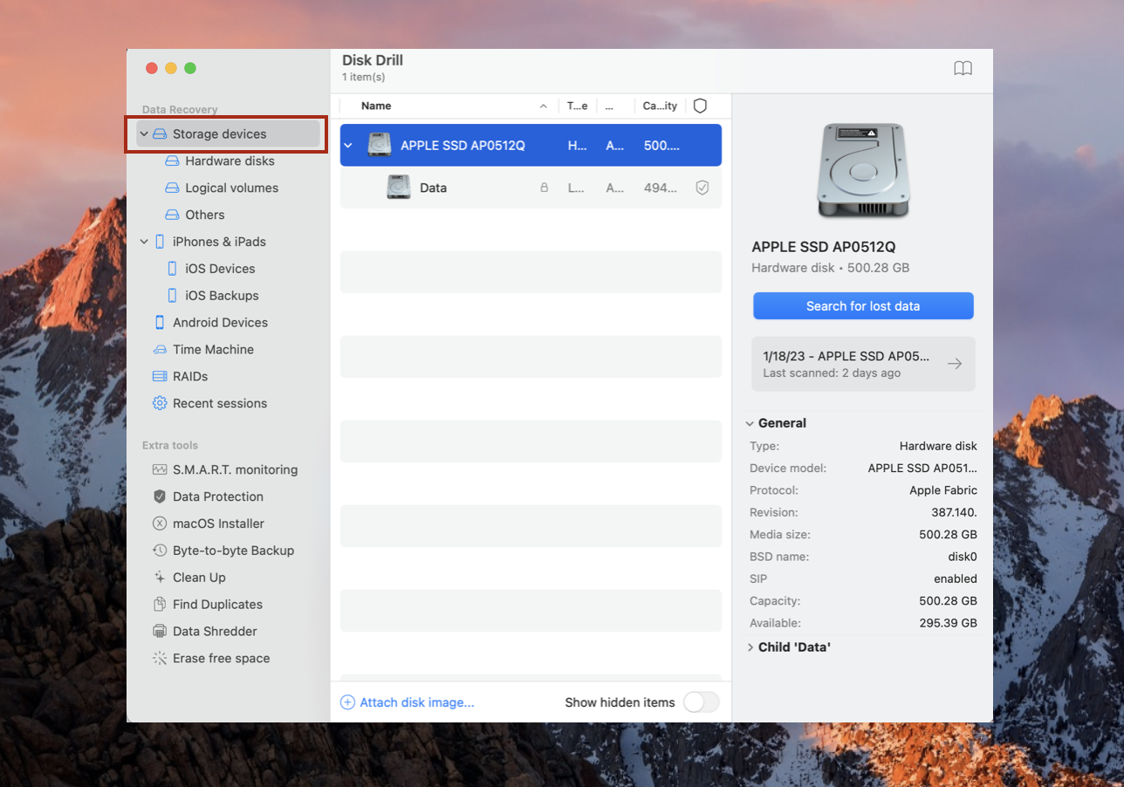The height and width of the screenshot is (787, 1124).
Task: Click the lock icon on the Data row
Action: pos(544,188)
